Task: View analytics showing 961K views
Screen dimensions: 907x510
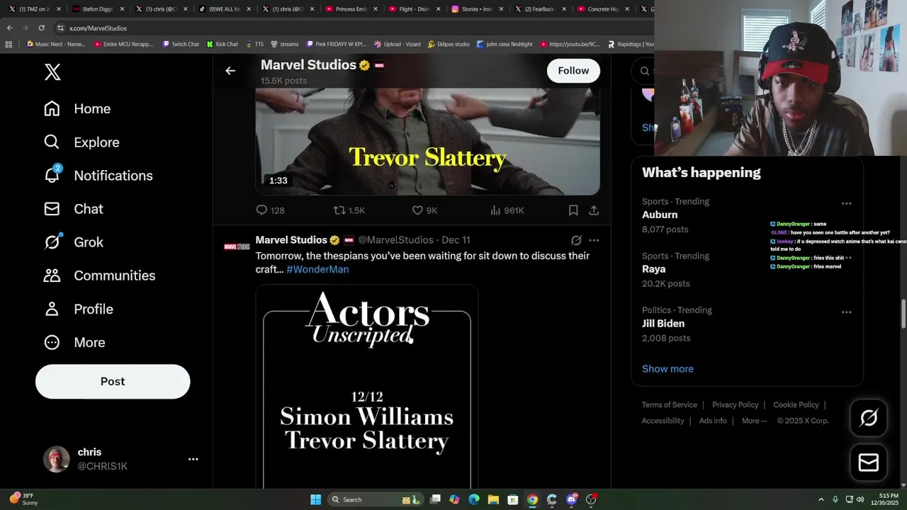Action: pyautogui.click(x=507, y=210)
